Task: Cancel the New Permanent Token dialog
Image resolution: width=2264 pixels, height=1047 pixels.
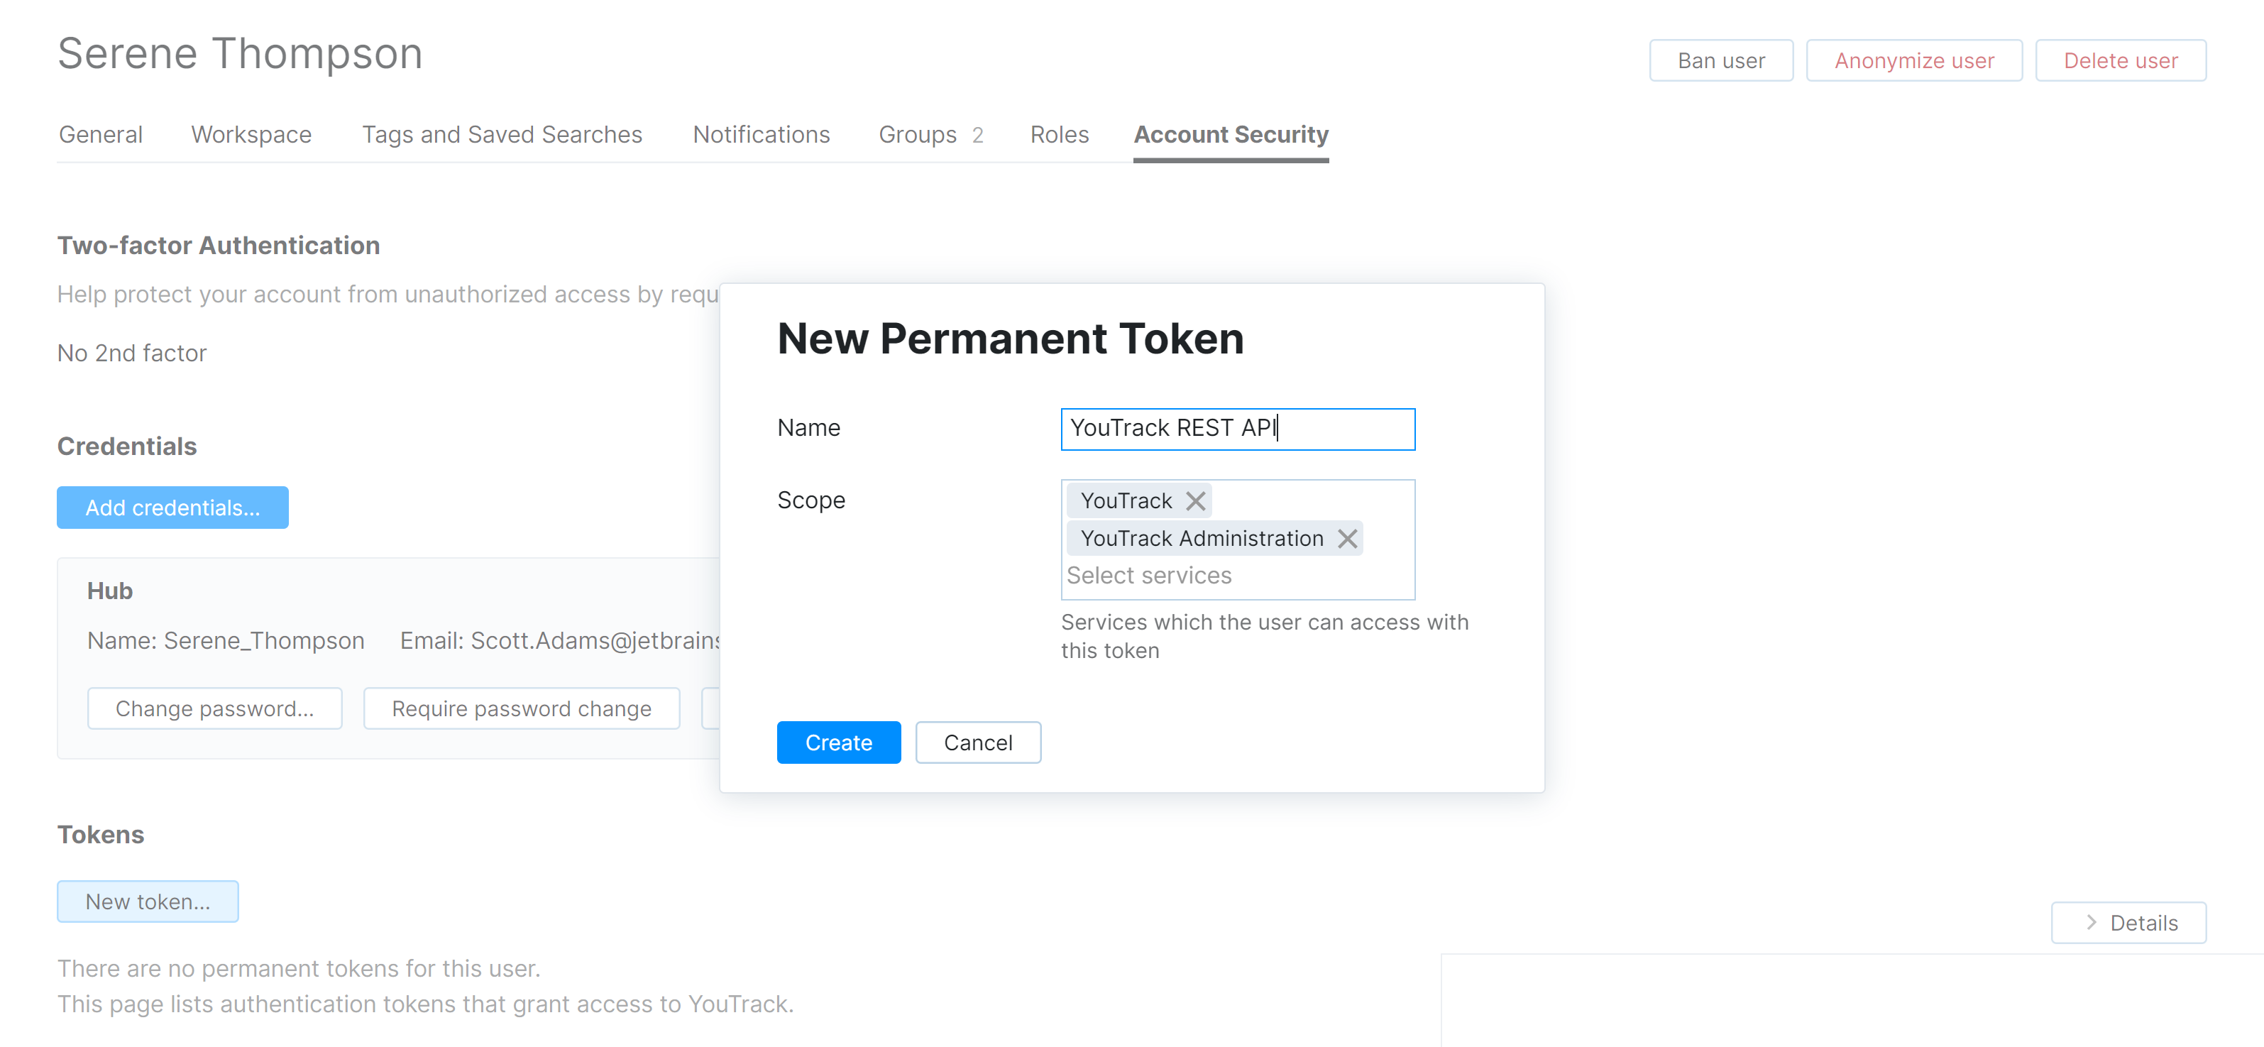Action: tap(978, 742)
